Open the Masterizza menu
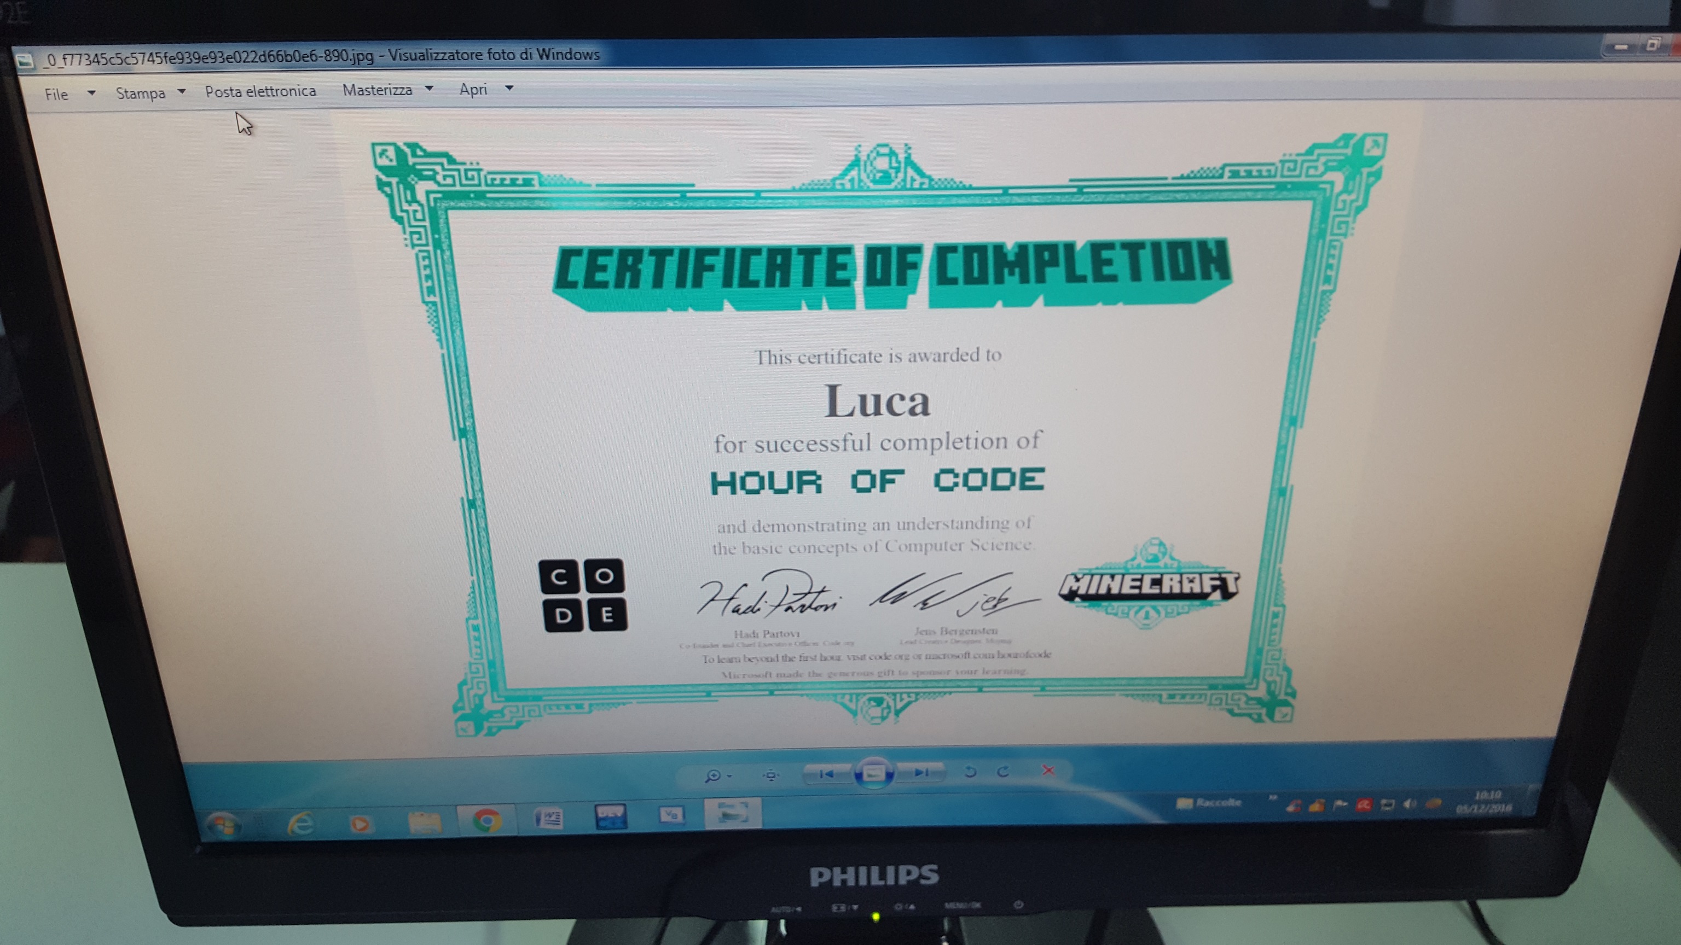This screenshot has width=1681, height=945. [x=377, y=90]
